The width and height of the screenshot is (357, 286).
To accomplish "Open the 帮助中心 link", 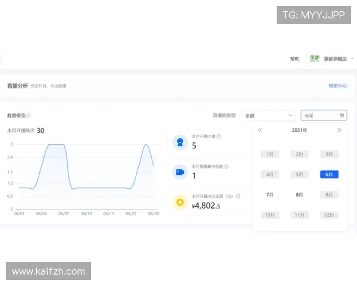I will coord(338,86).
